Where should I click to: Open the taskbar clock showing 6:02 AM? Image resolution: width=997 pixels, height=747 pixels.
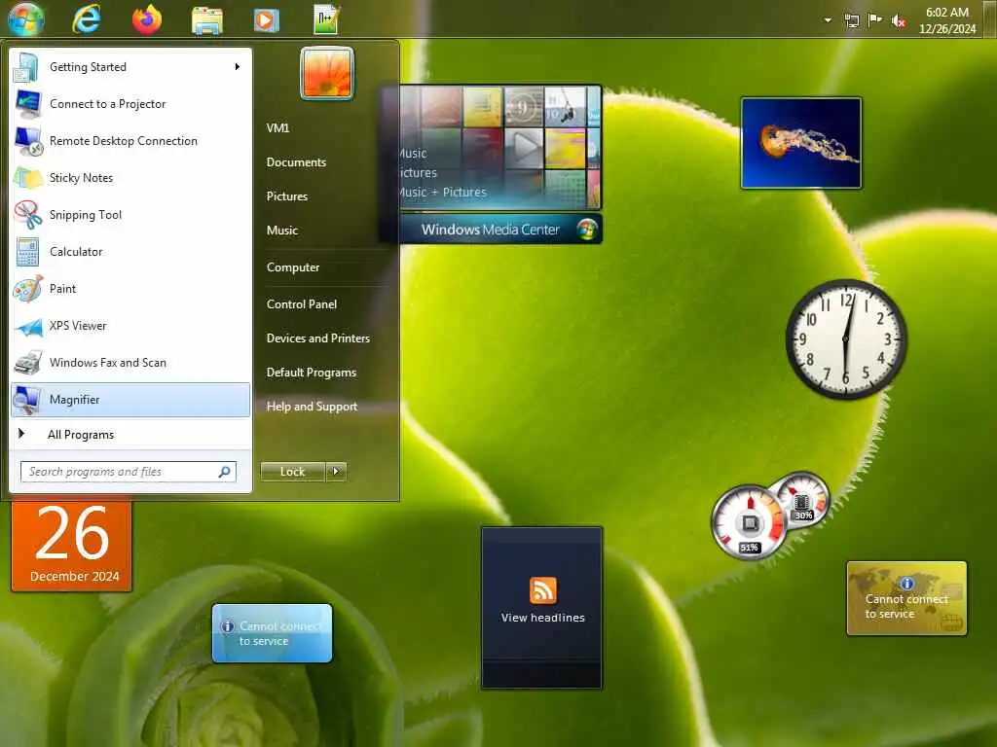coord(946,20)
